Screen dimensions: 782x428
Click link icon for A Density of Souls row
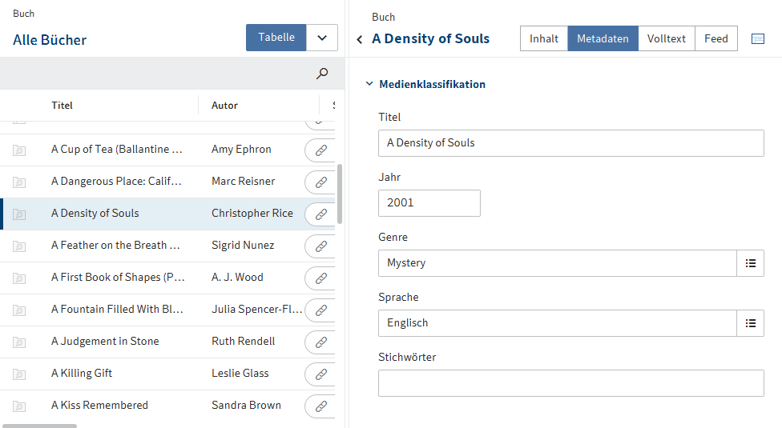[x=320, y=214]
